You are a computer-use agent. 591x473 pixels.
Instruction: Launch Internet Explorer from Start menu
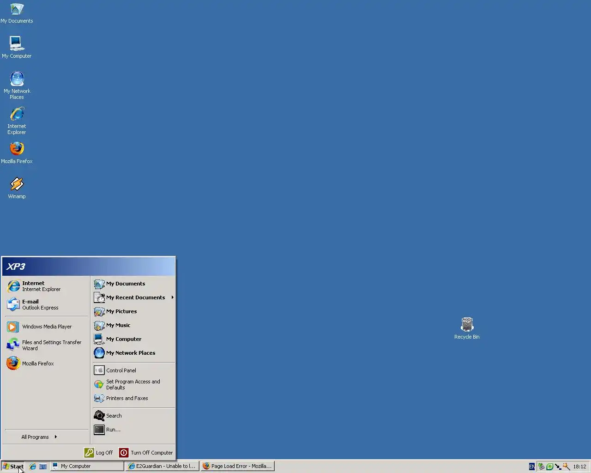(x=46, y=286)
